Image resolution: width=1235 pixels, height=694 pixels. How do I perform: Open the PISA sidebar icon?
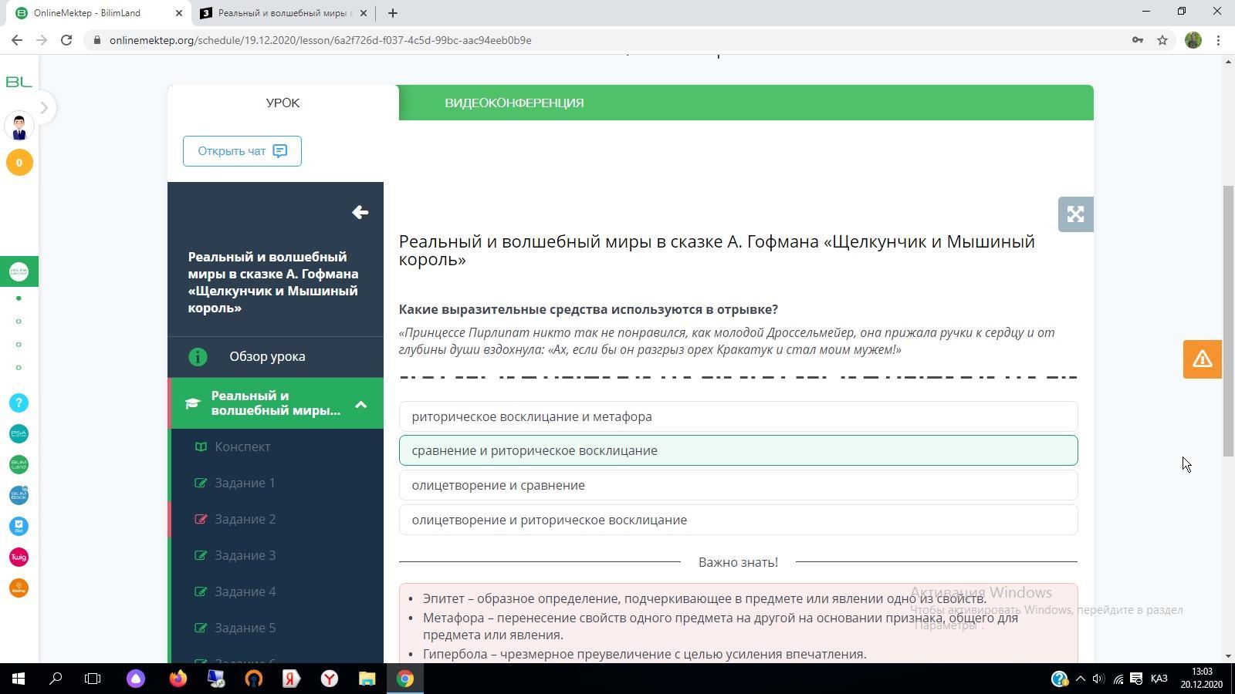pos(19,433)
